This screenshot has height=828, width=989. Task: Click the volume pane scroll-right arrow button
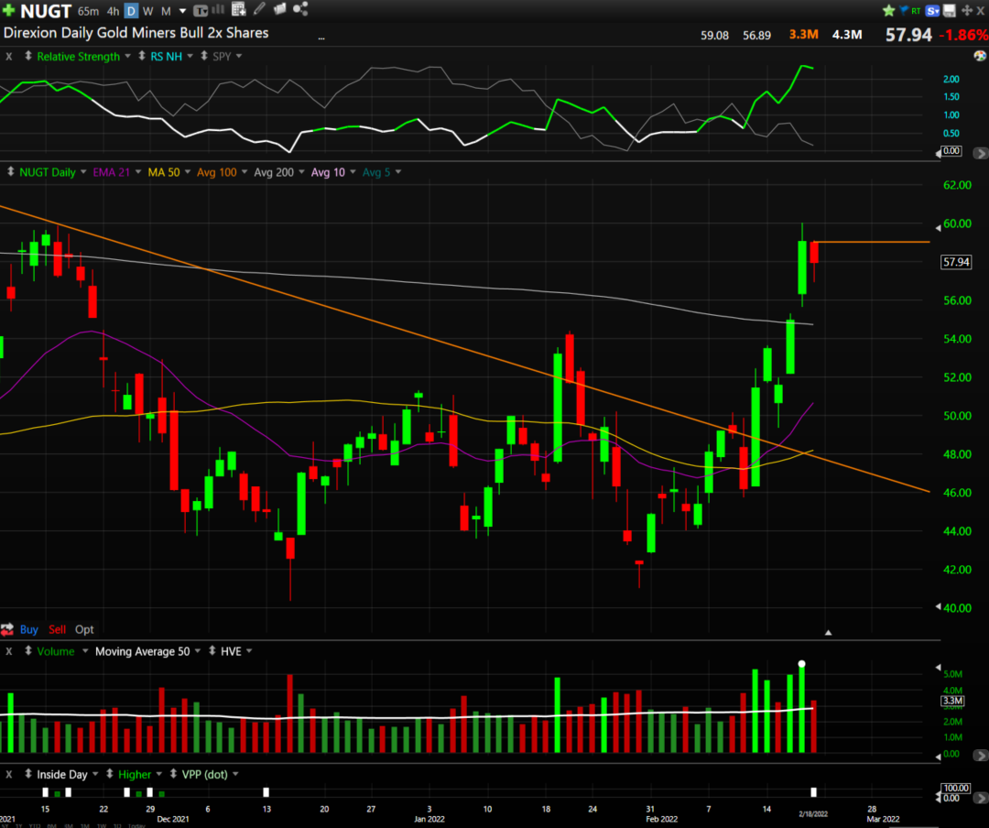click(980, 755)
